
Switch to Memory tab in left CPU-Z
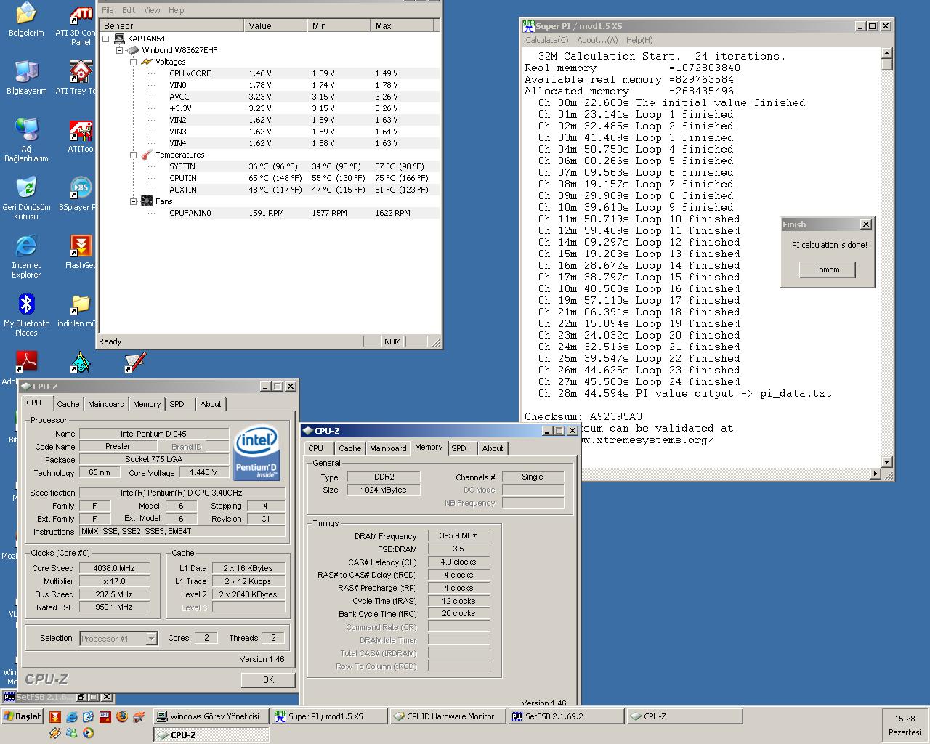147,404
